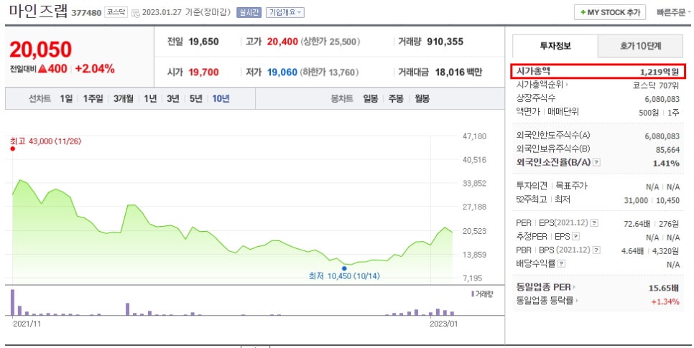Click the 코스닥 market label

(116, 12)
